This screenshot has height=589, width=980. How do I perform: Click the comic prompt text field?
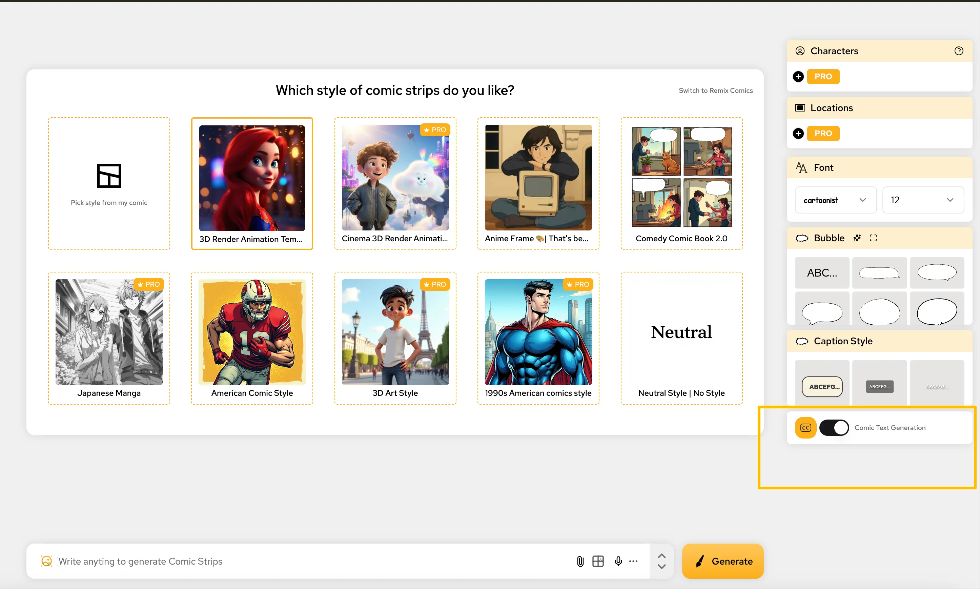[309, 561]
